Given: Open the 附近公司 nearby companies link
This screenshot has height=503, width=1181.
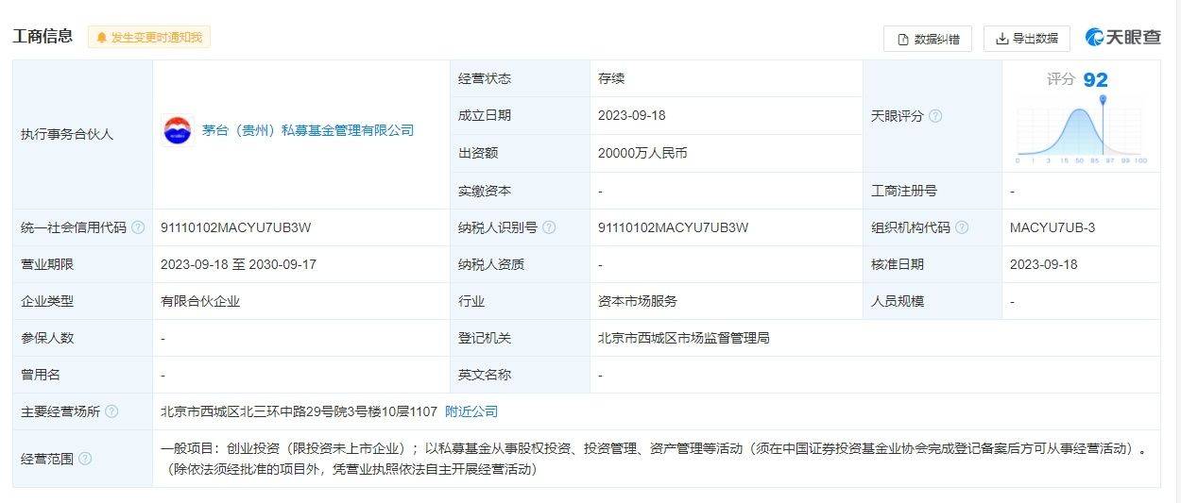Looking at the screenshot, I should pyautogui.click(x=471, y=411).
